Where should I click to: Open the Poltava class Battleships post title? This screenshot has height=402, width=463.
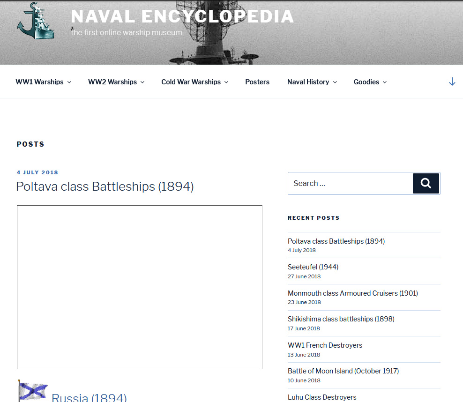[105, 186]
